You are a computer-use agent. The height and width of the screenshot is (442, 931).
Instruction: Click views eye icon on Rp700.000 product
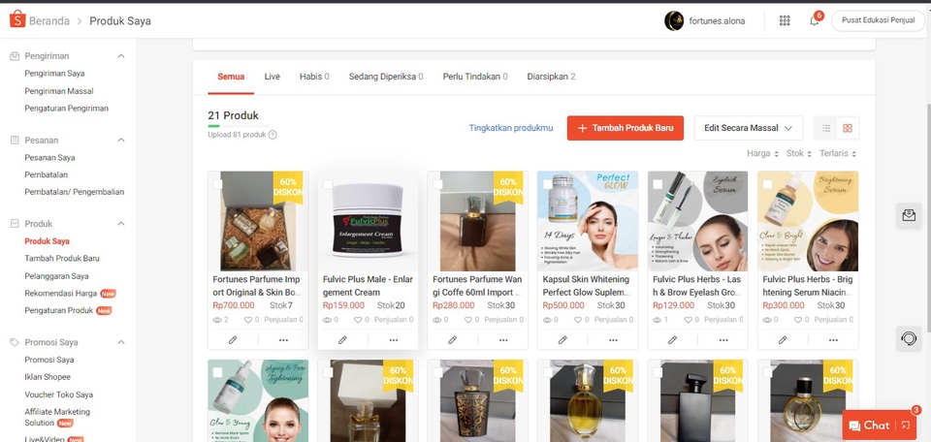pos(216,320)
